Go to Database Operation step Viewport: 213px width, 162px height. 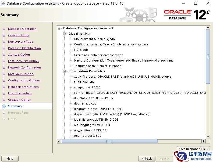click(x=22, y=29)
